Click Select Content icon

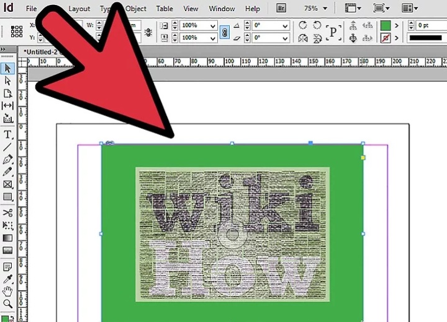click(x=353, y=38)
